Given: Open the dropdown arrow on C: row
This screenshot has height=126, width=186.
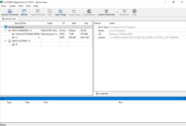Looking at the screenshot, I should pyautogui.click(x=39, y=37).
